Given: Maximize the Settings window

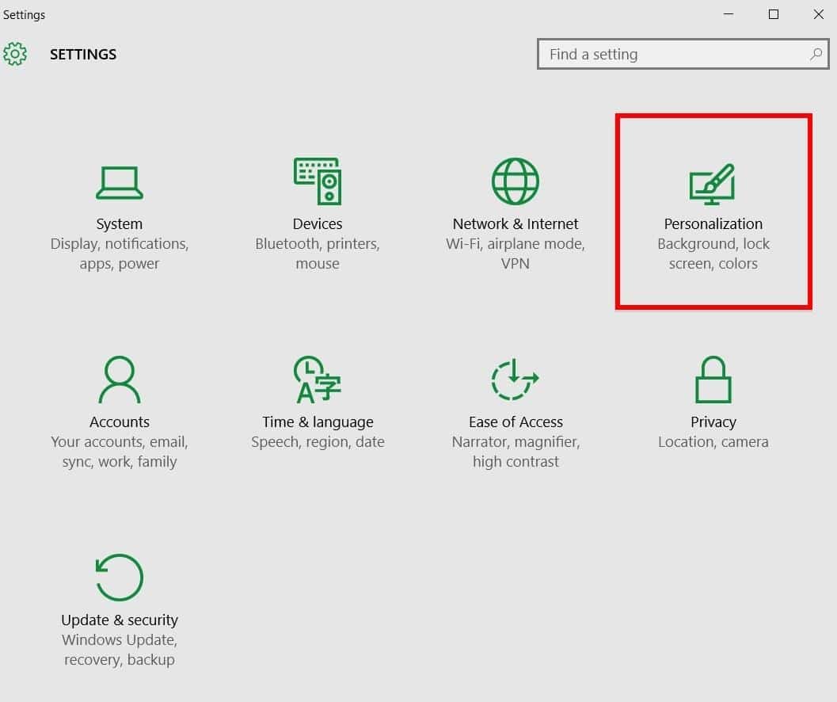Looking at the screenshot, I should click(774, 14).
